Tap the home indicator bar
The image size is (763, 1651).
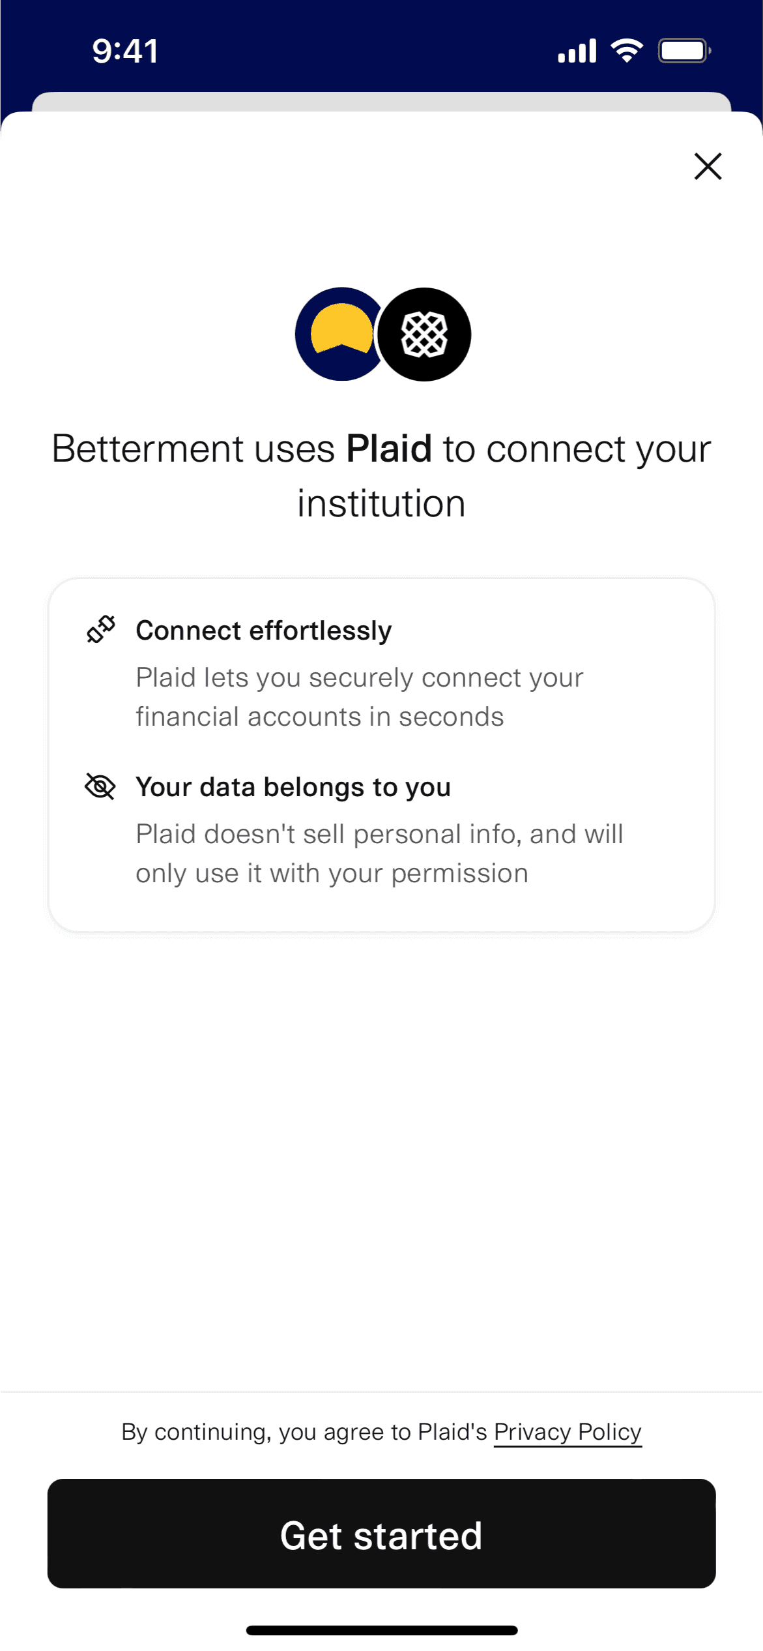click(x=382, y=1629)
